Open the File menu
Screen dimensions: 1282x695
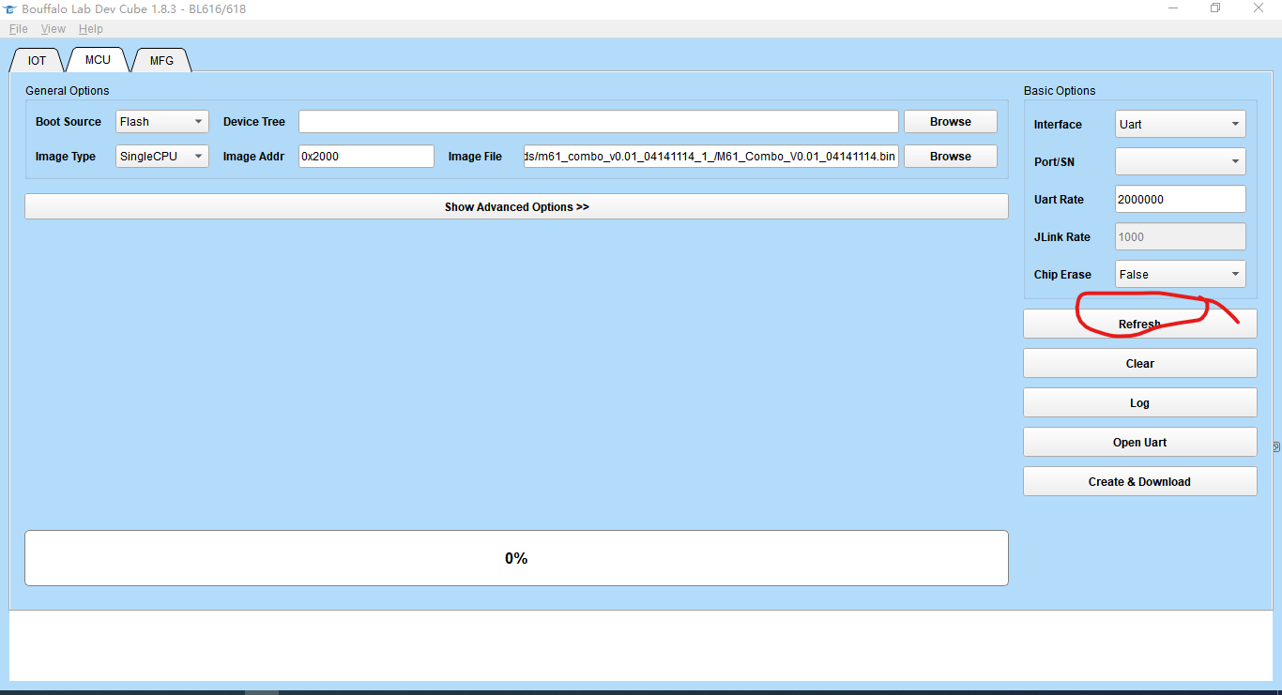point(18,29)
